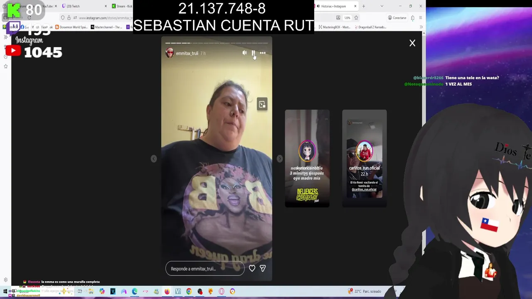Open the sidebar AI sparkle icon
This screenshot has width=532, height=299.
point(5,37)
